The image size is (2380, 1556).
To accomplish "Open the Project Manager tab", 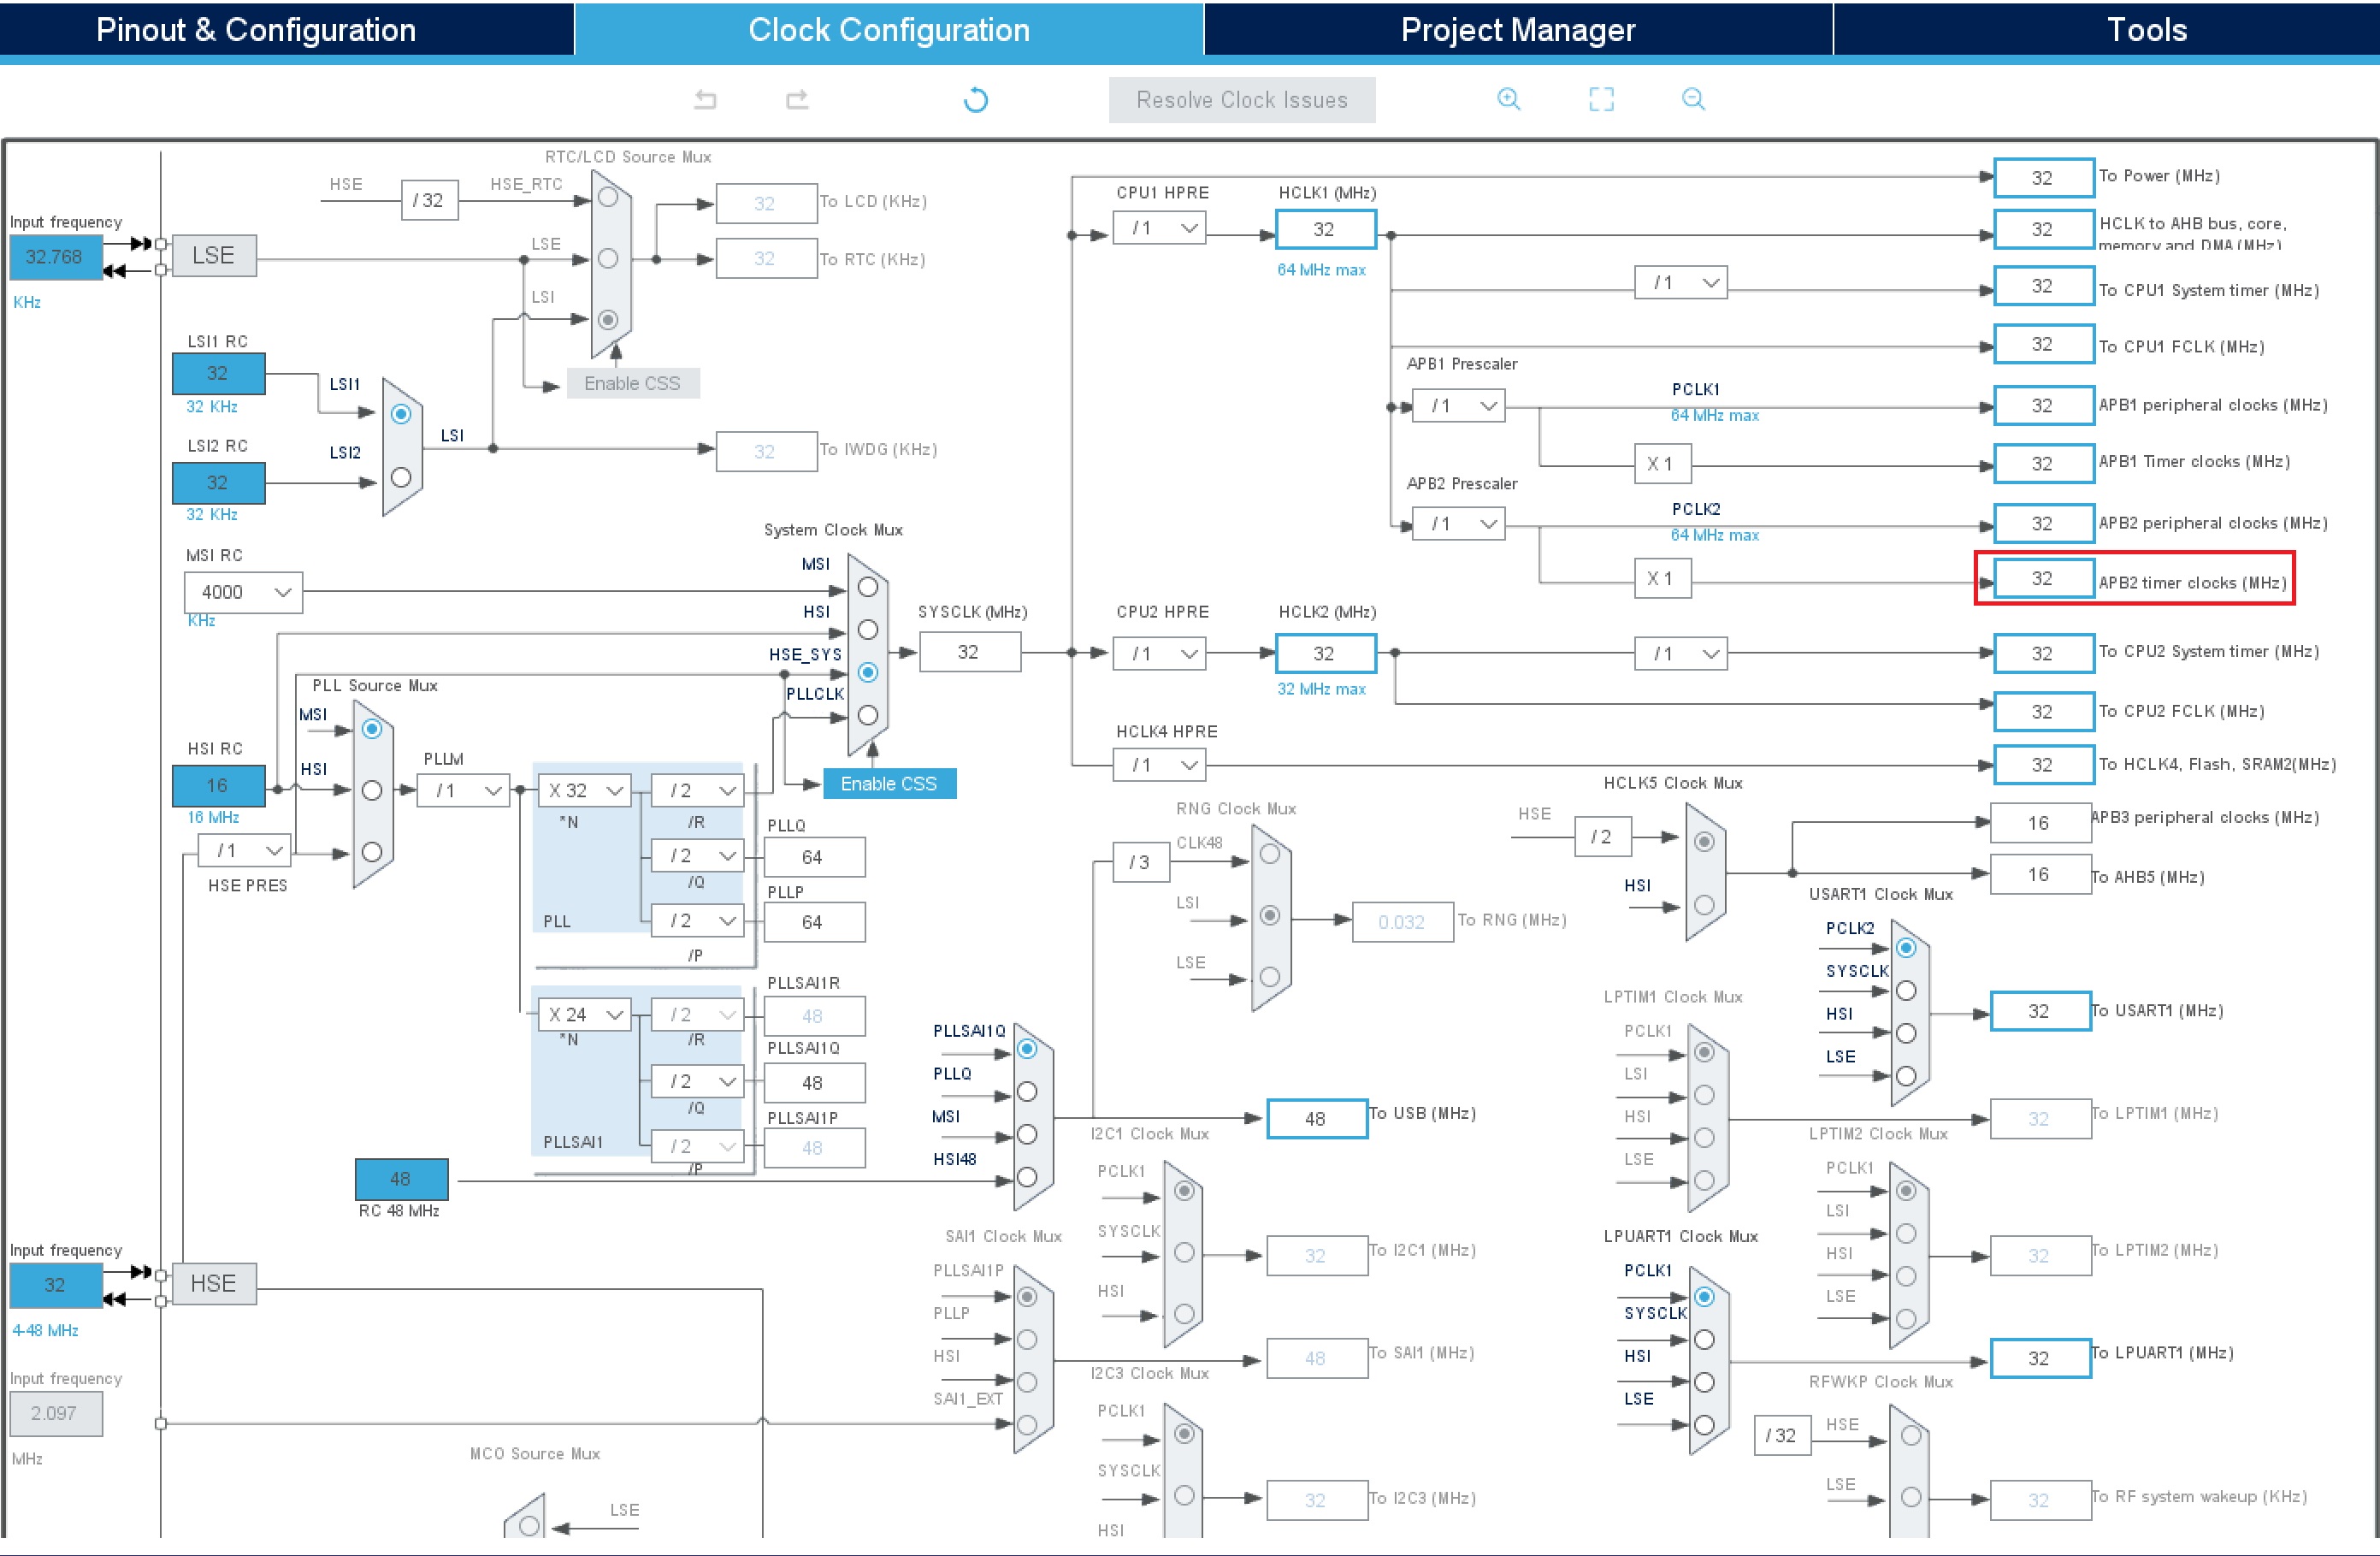I will [1517, 30].
